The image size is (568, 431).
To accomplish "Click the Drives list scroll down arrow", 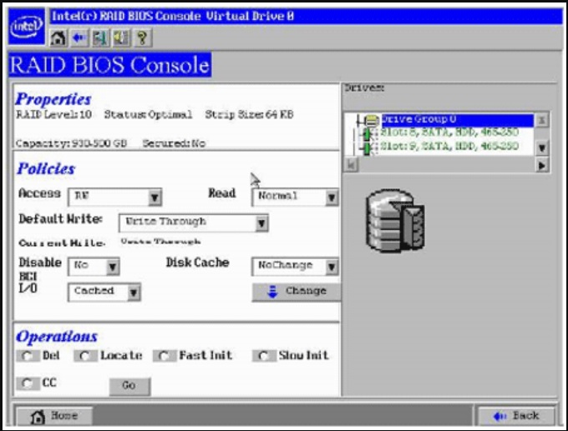I will [x=541, y=148].
